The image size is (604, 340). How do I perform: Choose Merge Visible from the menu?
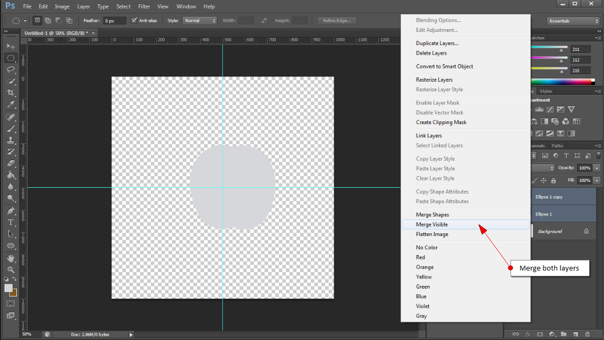(432, 224)
